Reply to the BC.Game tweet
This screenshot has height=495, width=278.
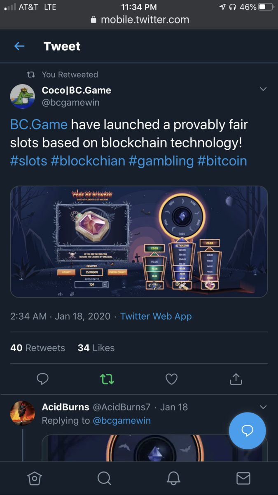tap(43, 379)
